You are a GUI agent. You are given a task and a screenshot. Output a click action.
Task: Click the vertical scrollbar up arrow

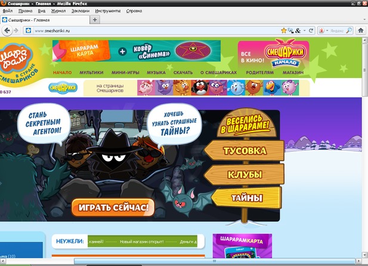point(364,40)
